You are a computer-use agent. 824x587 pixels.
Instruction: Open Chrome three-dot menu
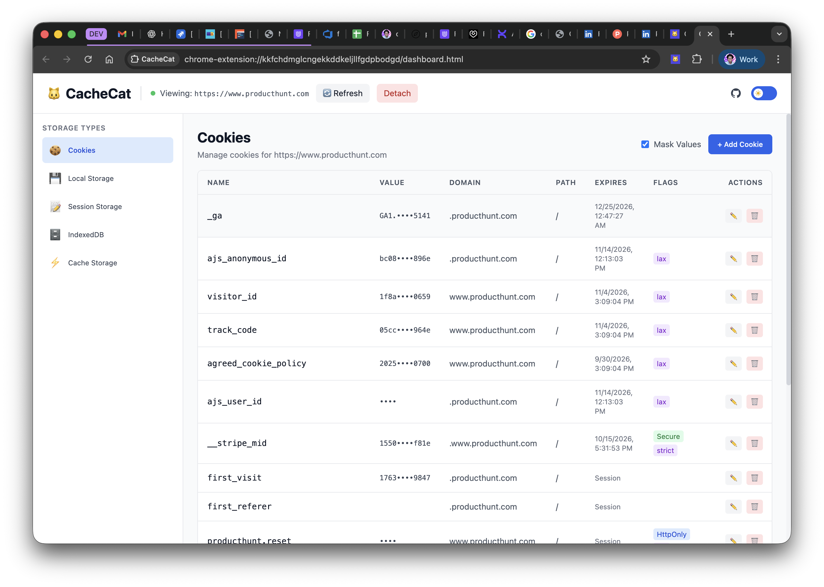click(778, 59)
